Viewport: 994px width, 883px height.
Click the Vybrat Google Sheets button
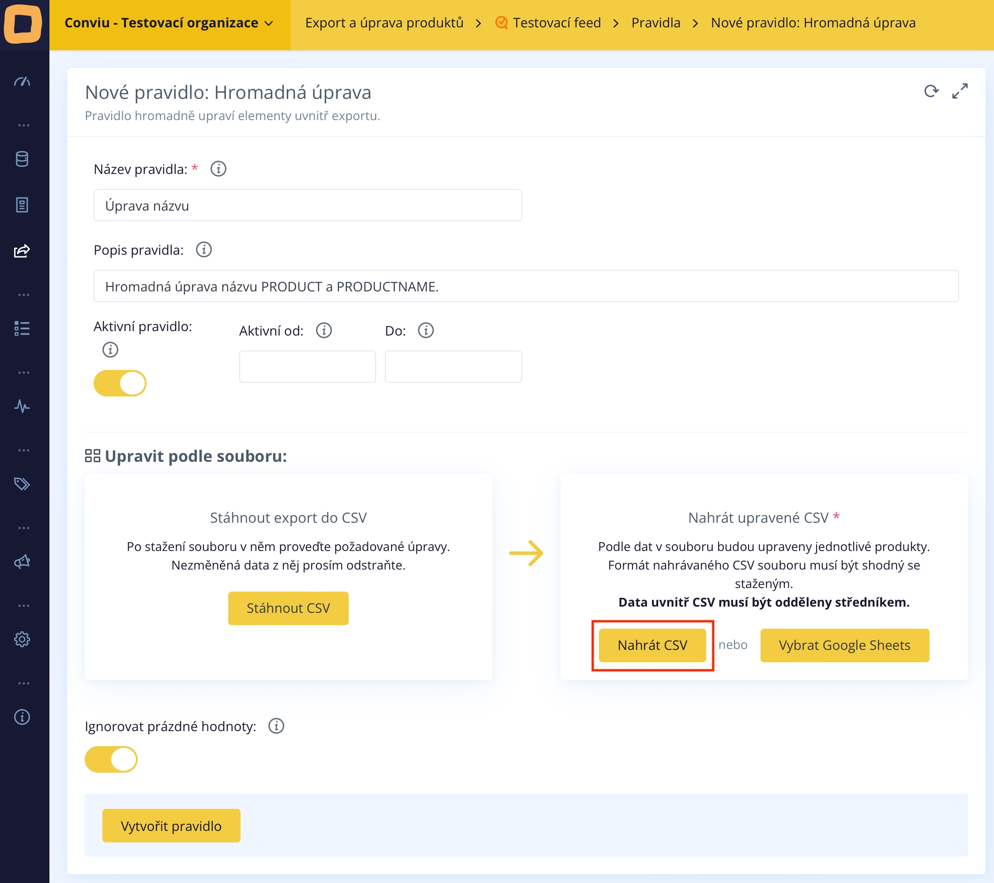[x=844, y=645]
